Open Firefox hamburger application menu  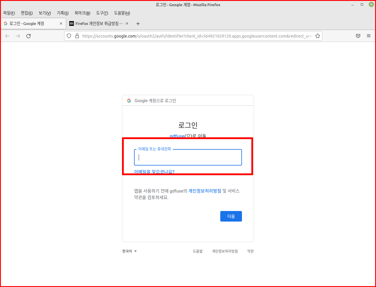pos(369,36)
